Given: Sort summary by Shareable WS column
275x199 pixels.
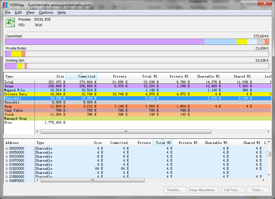Looking at the screenshot, I should point(206,76).
